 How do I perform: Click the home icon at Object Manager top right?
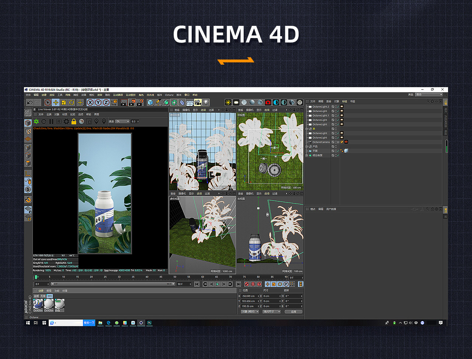tap(433, 101)
